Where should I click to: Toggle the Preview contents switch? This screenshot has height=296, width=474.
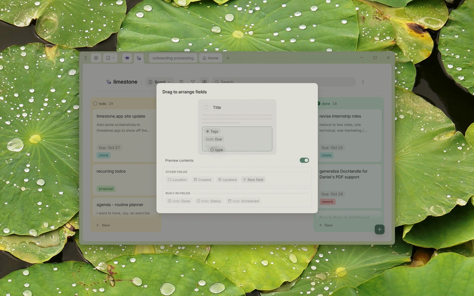tap(304, 160)
